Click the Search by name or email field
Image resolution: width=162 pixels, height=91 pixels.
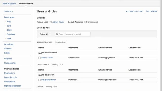coord(73,34)
